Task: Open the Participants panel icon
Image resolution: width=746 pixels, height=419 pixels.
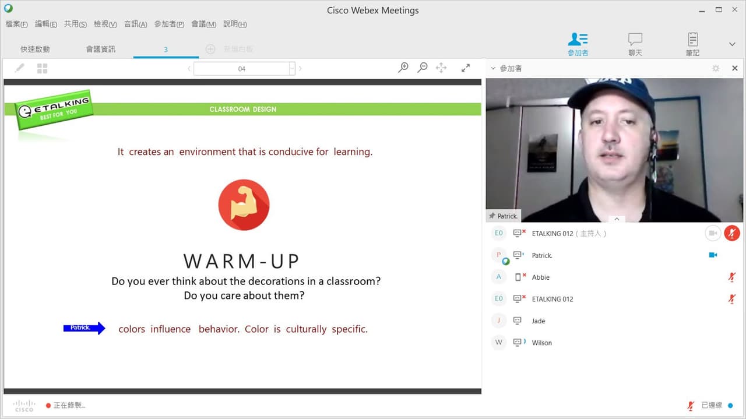Action: pyautogui.click(x=578, y=43)
